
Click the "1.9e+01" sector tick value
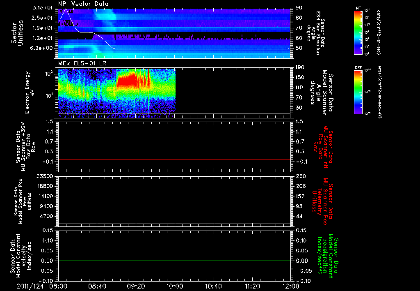tap(43, 28)
